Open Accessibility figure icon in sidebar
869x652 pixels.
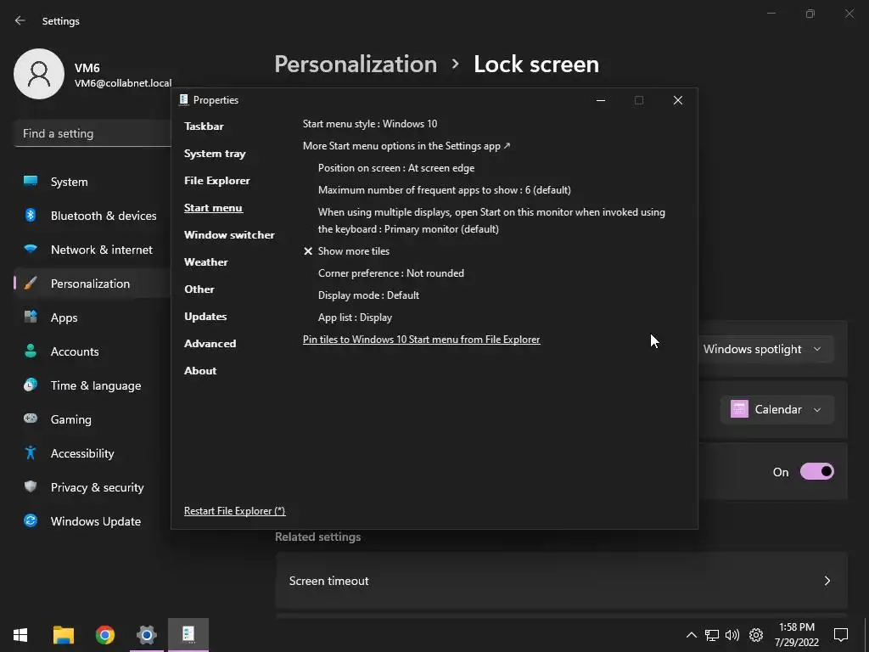(31, 453)
